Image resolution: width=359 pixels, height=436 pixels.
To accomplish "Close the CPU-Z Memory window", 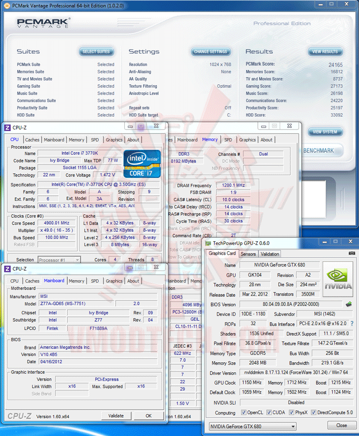I will [x=289, y=126].
